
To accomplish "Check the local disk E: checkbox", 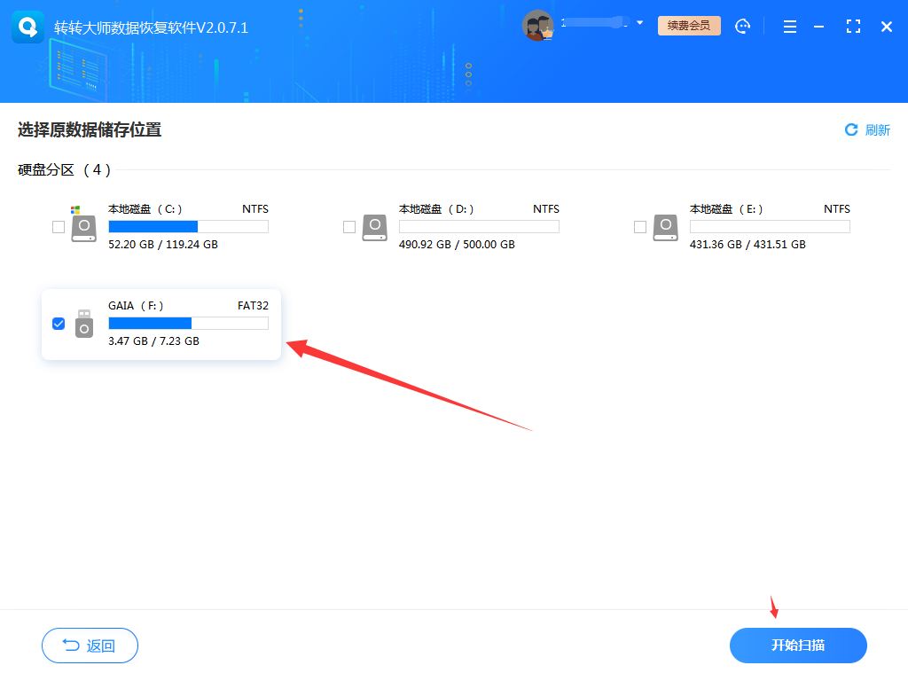I will click(640, 227).
